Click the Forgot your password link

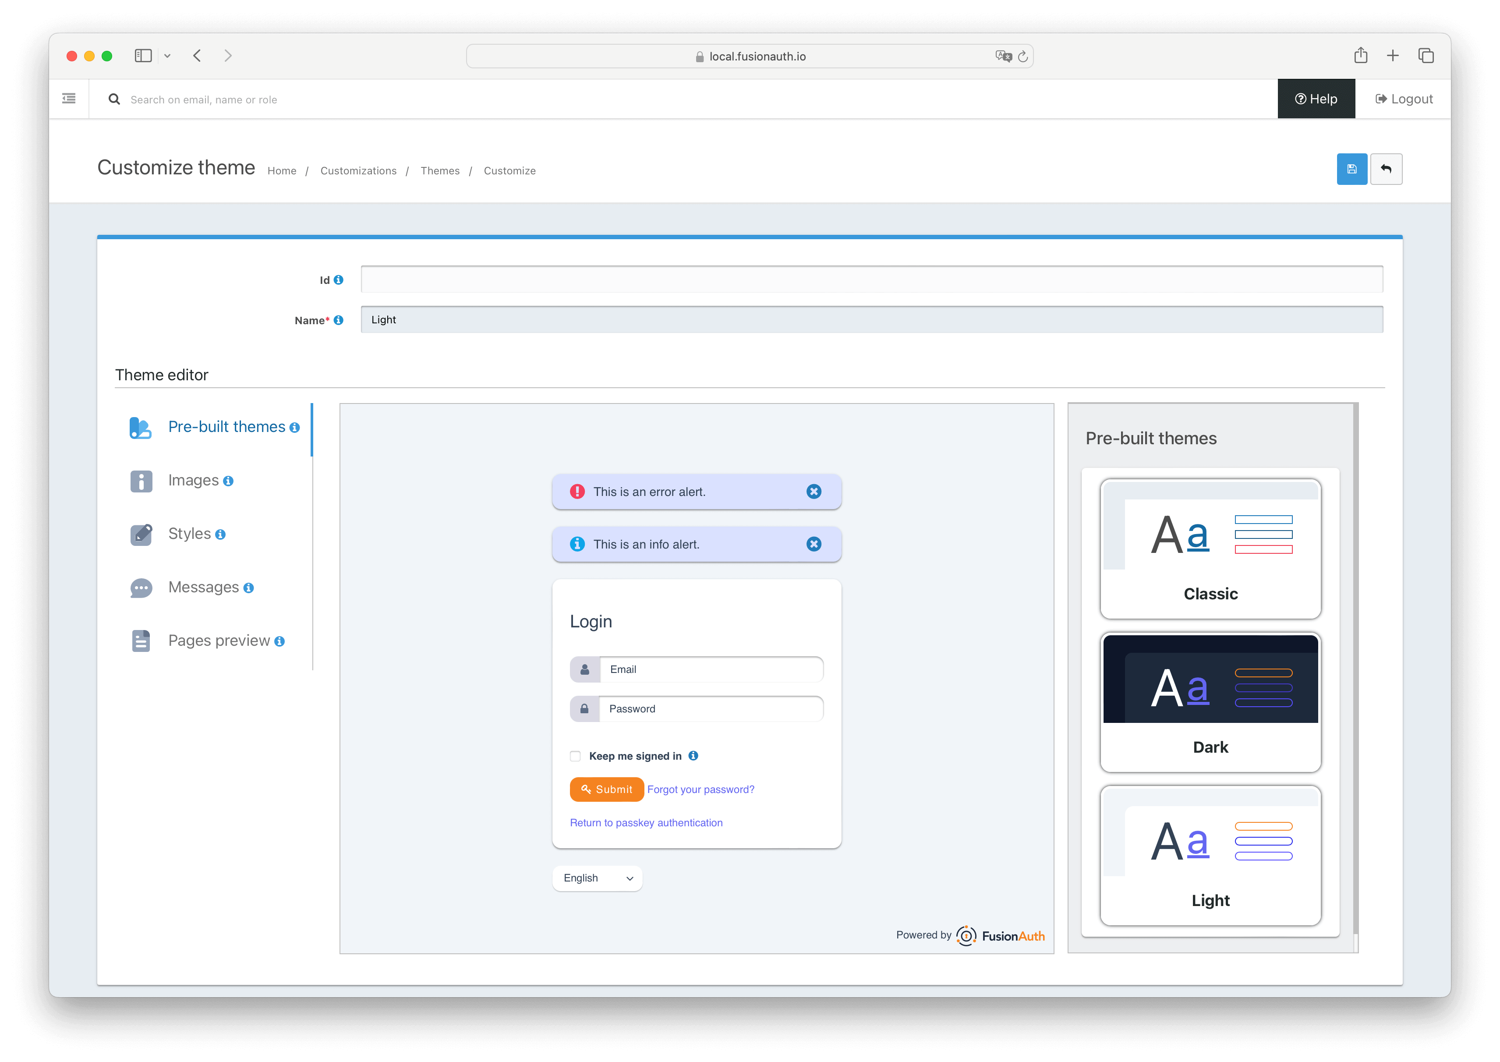700,789
